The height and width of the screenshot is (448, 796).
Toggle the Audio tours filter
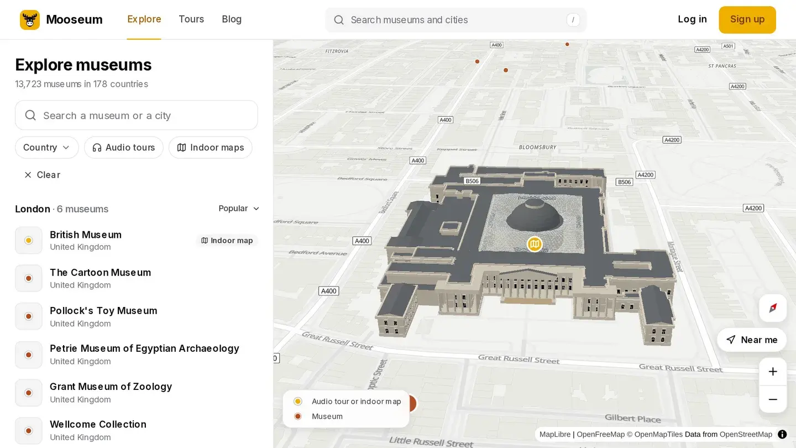124,148
